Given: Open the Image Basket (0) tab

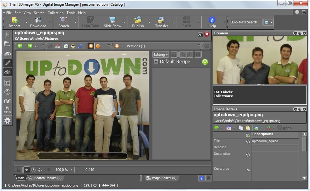Looking at the screenshot, I should pyautogui.click(x=161, y=178).
